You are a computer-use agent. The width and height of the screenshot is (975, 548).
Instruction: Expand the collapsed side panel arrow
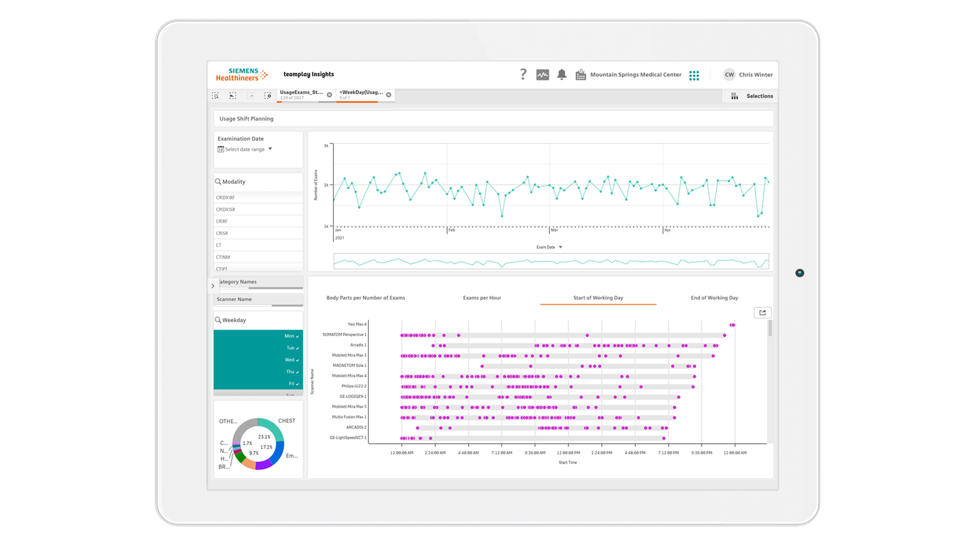(213, 286)
